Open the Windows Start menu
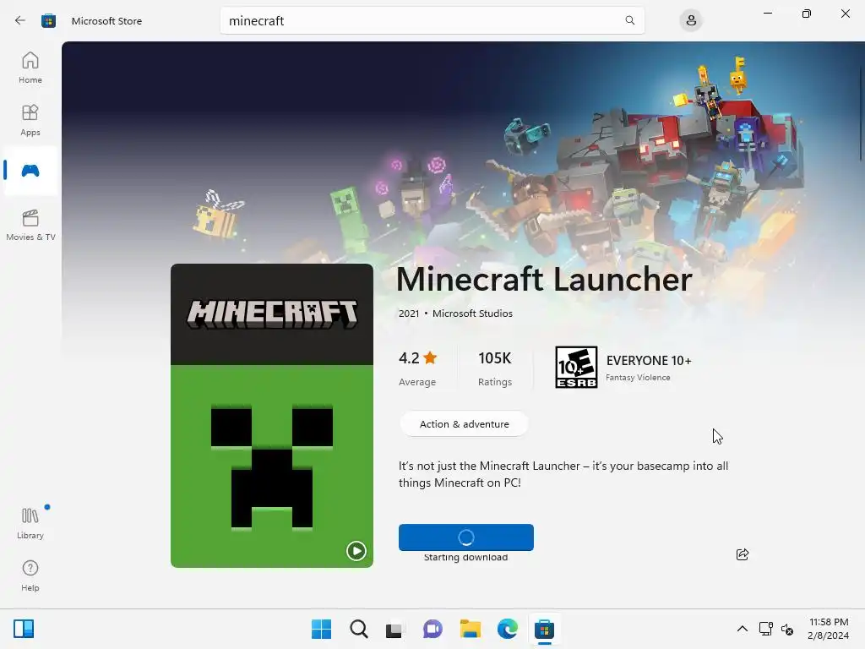 (x=321, y=629)
